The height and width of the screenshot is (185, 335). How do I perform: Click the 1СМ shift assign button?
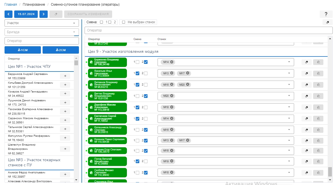[x=23, y=50]
